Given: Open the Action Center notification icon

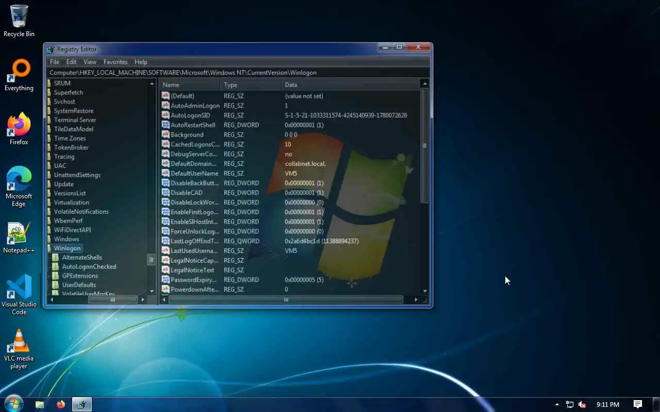Looking at the screenshot, I should point(637,404).
